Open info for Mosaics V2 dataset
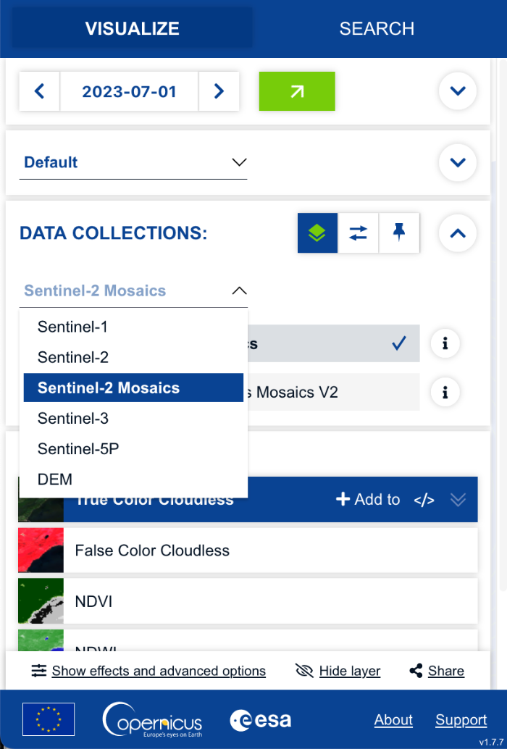 [445, 392]
